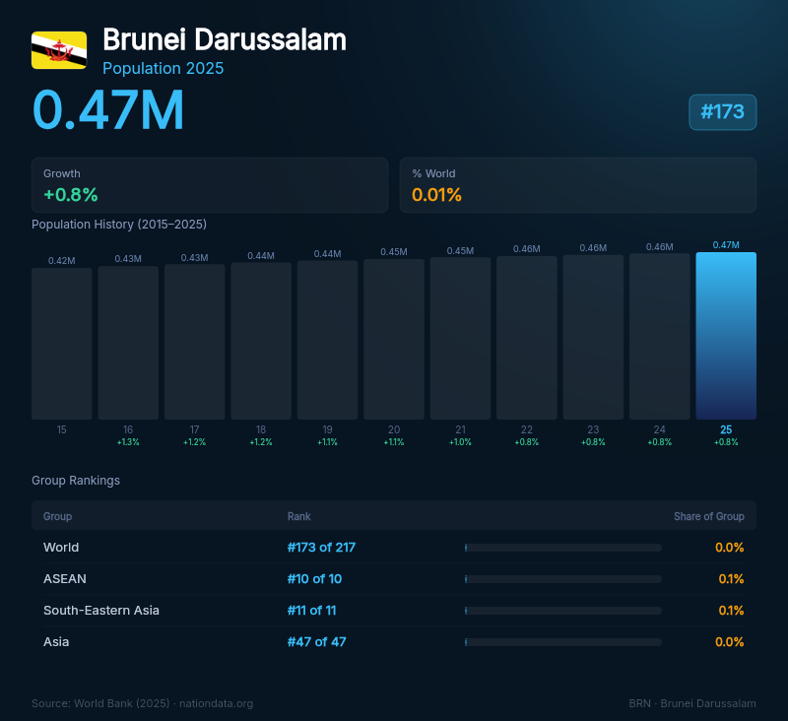This screenshot has height=721, width=788.
Task: Click the #11 of 11 rank
Action: click(x=311, y=611)
